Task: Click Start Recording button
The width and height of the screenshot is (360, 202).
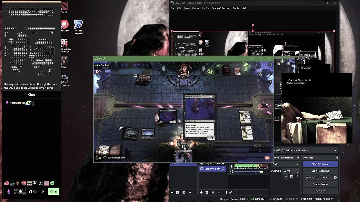Action: [x=320, y=171]
